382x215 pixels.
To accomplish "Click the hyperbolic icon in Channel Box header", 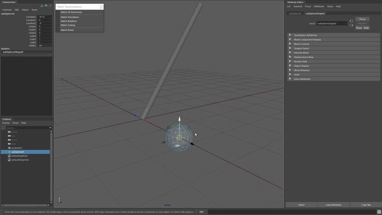I will click(x=50, y=5).
